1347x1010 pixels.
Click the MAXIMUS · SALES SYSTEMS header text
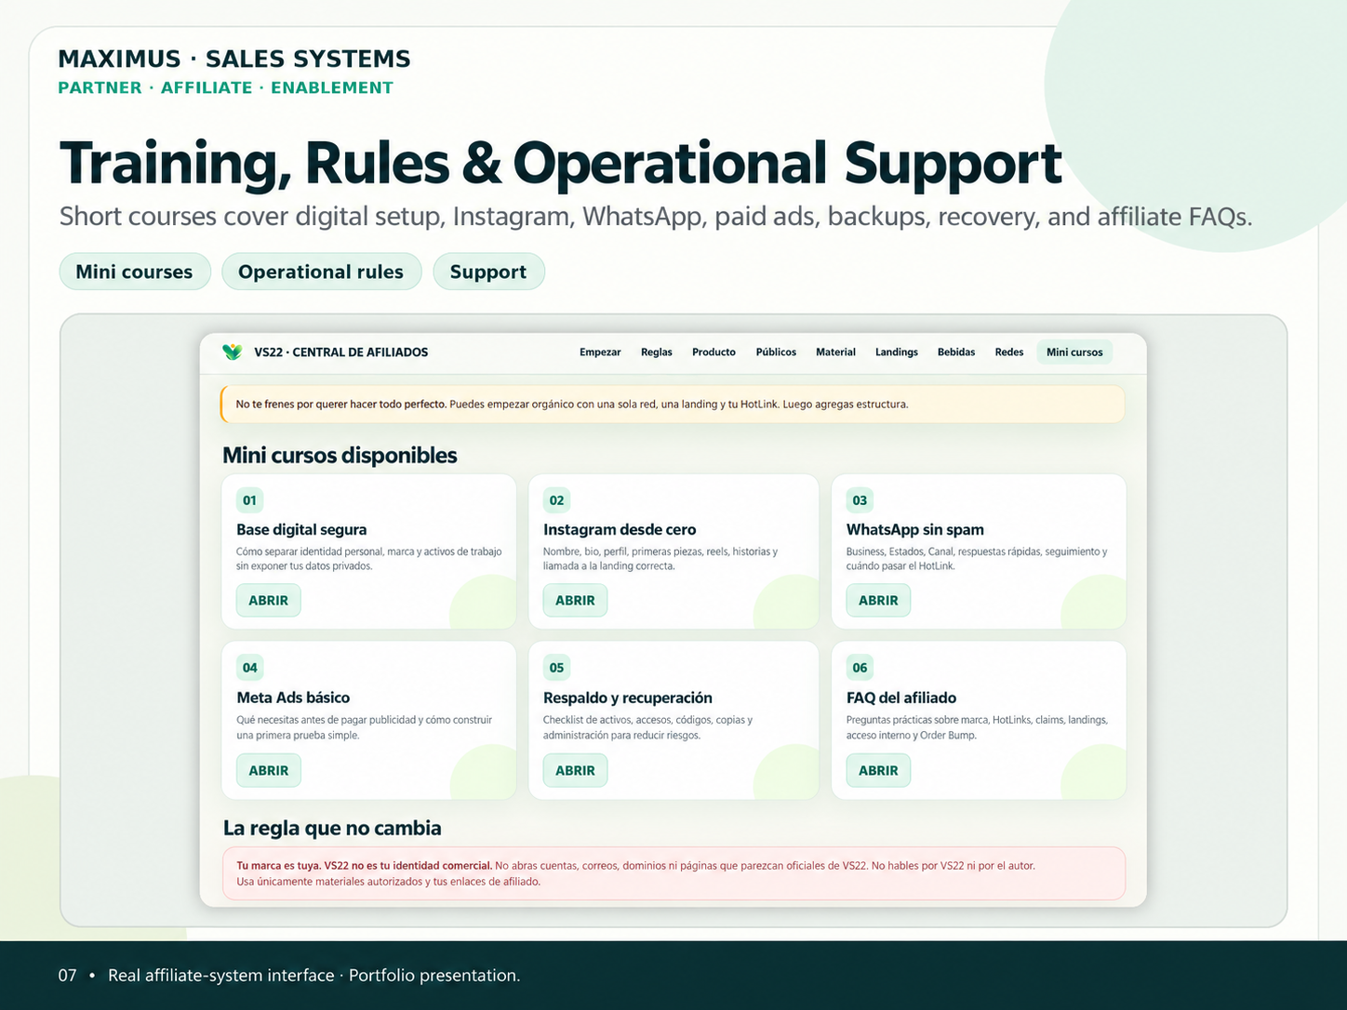pyautogui.click(x=234, y=59)
